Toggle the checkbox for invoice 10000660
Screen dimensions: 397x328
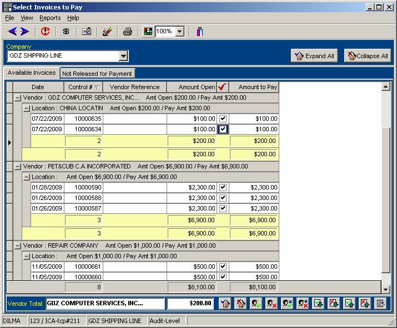[223, 276]
